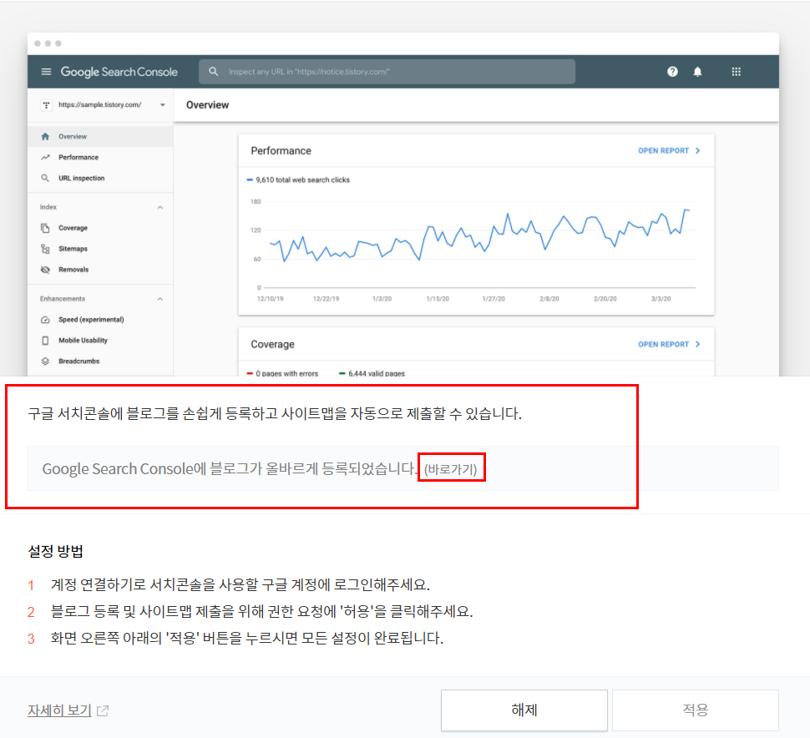Click the phone icon next to Mobile Usability
The width and height of the screenshot is (810, 738).
pos(45,341)
